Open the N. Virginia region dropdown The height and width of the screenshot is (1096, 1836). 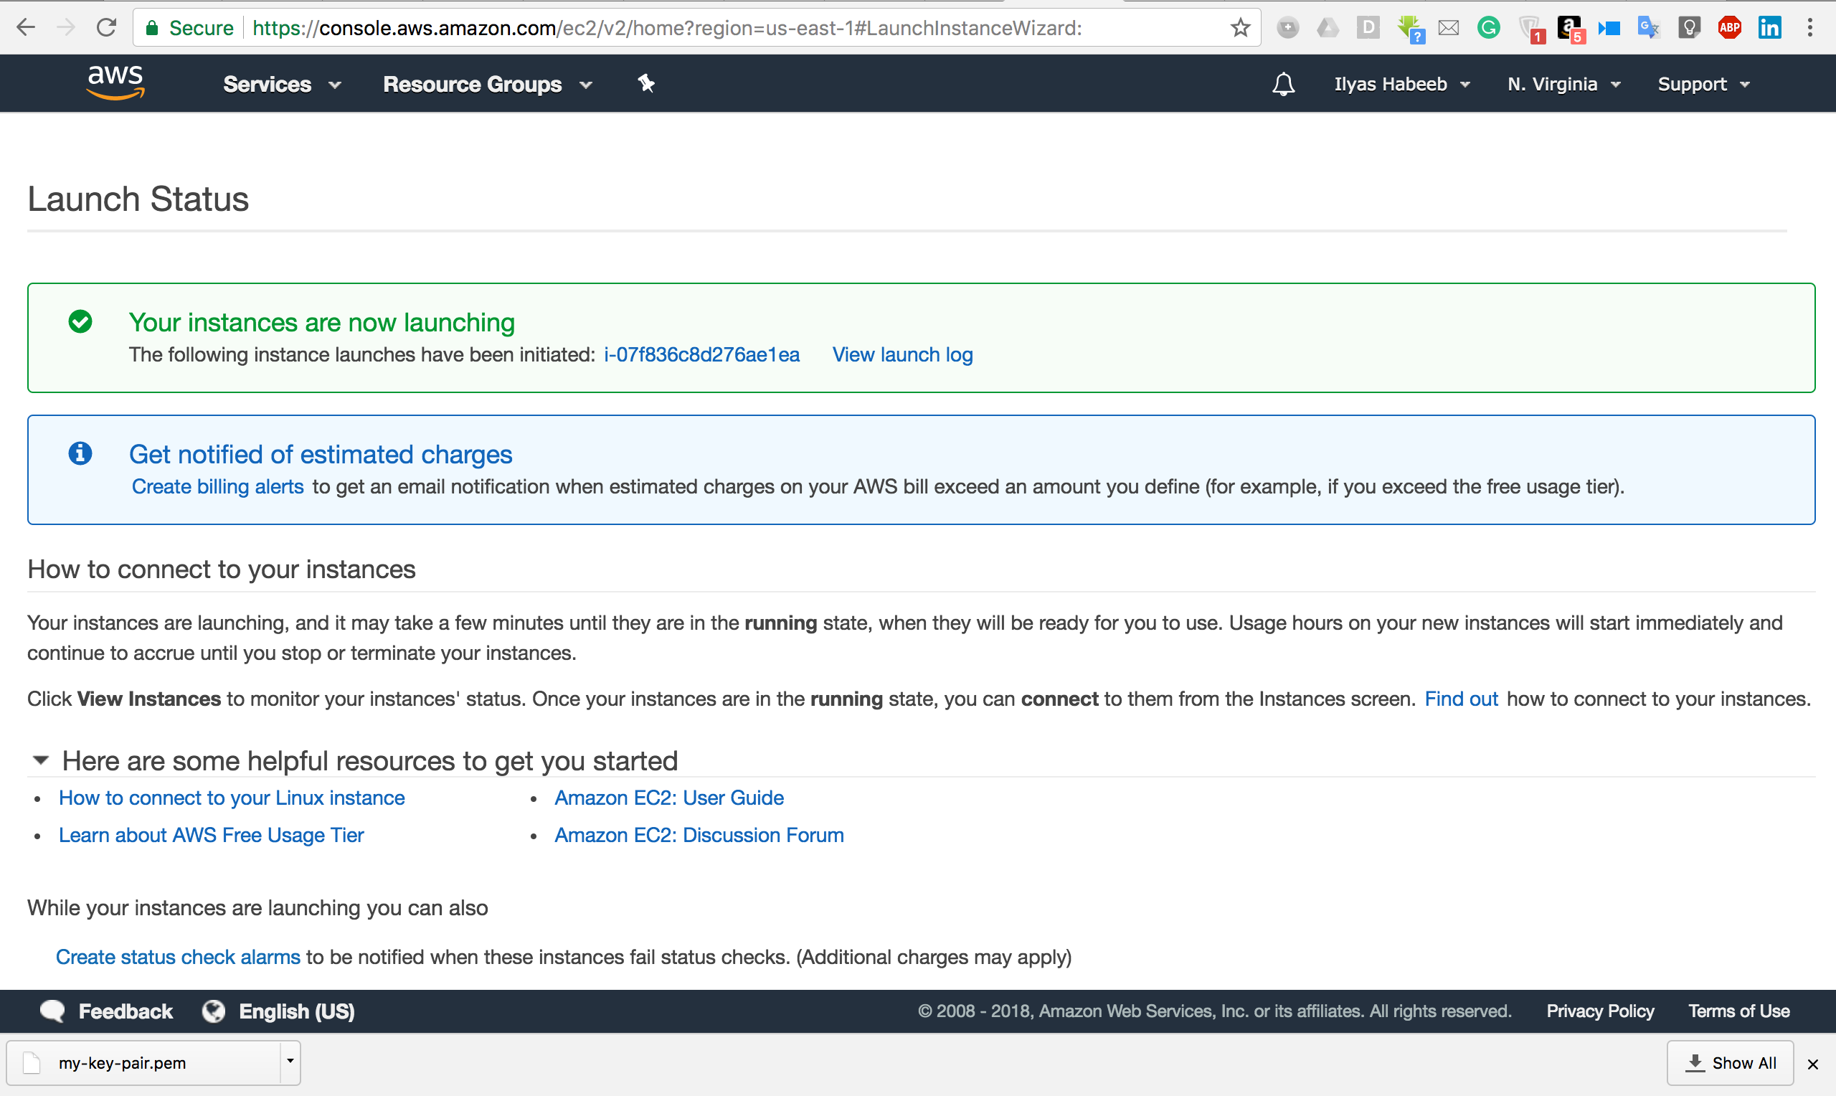1563,84
